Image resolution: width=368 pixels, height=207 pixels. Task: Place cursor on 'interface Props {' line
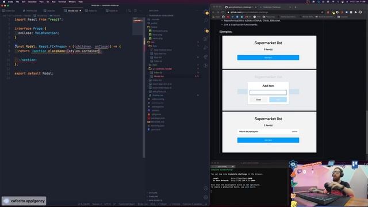click(30, 29)
